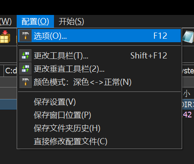Toggle 颜色模式: 深色<->正常(N)
Screen dimensions: 194x164
(99, 82)
